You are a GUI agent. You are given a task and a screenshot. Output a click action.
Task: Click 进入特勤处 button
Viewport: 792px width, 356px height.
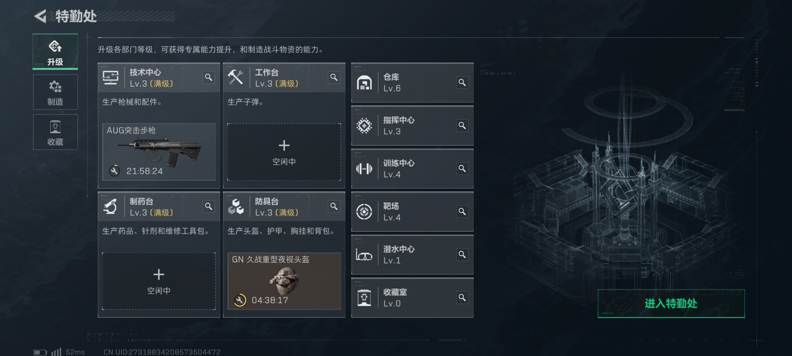coord(671,303)
